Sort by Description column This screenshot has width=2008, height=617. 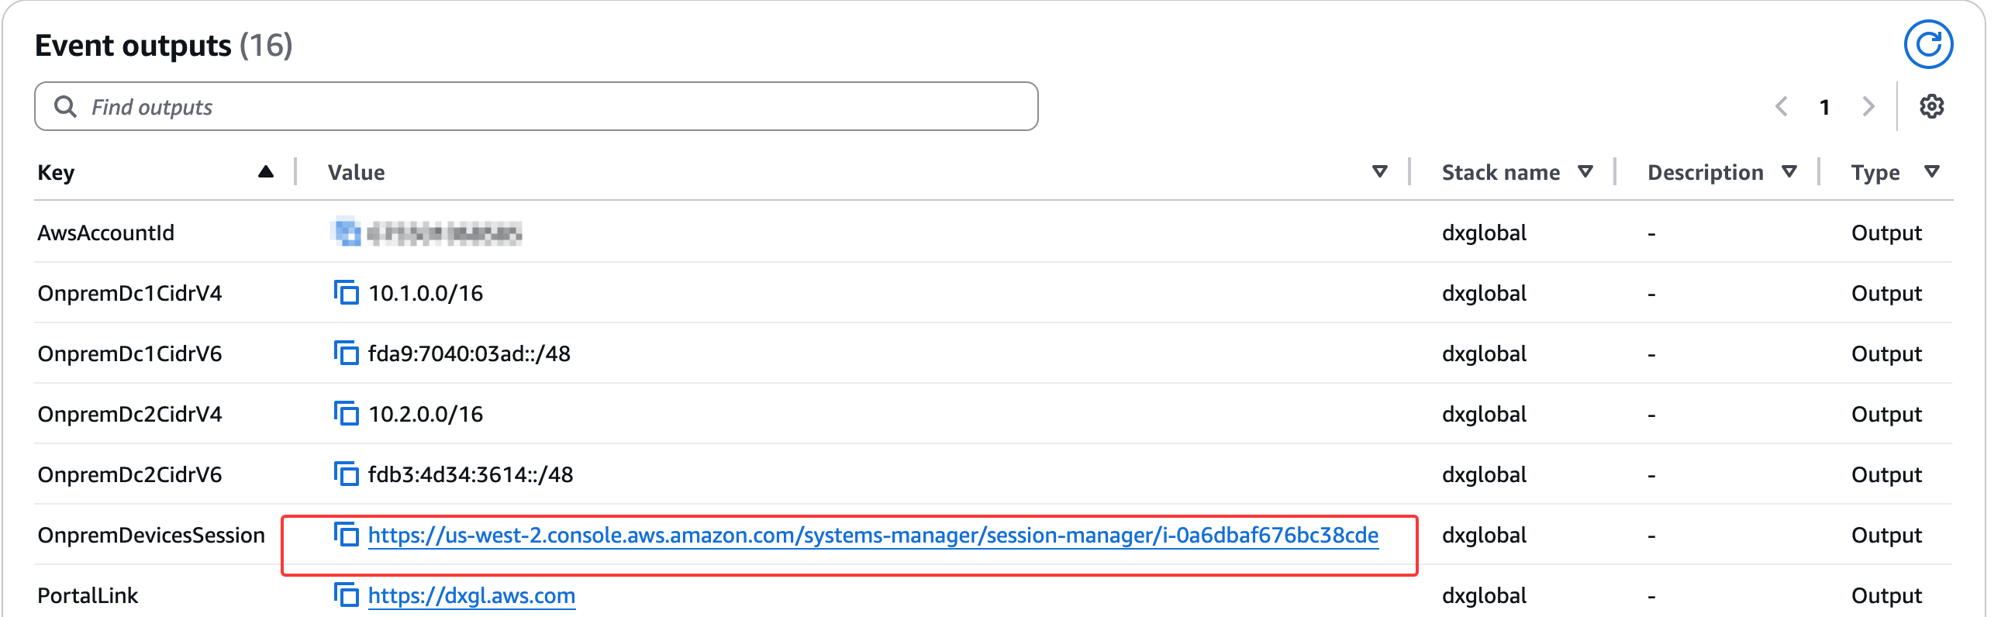(x=1789, y=172)
